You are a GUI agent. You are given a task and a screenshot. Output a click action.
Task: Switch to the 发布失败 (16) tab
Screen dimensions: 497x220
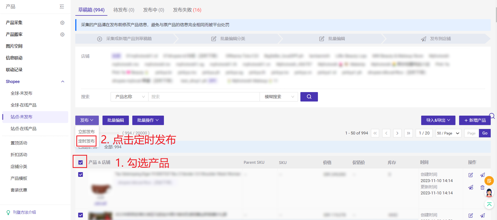[x=187, y=10]
